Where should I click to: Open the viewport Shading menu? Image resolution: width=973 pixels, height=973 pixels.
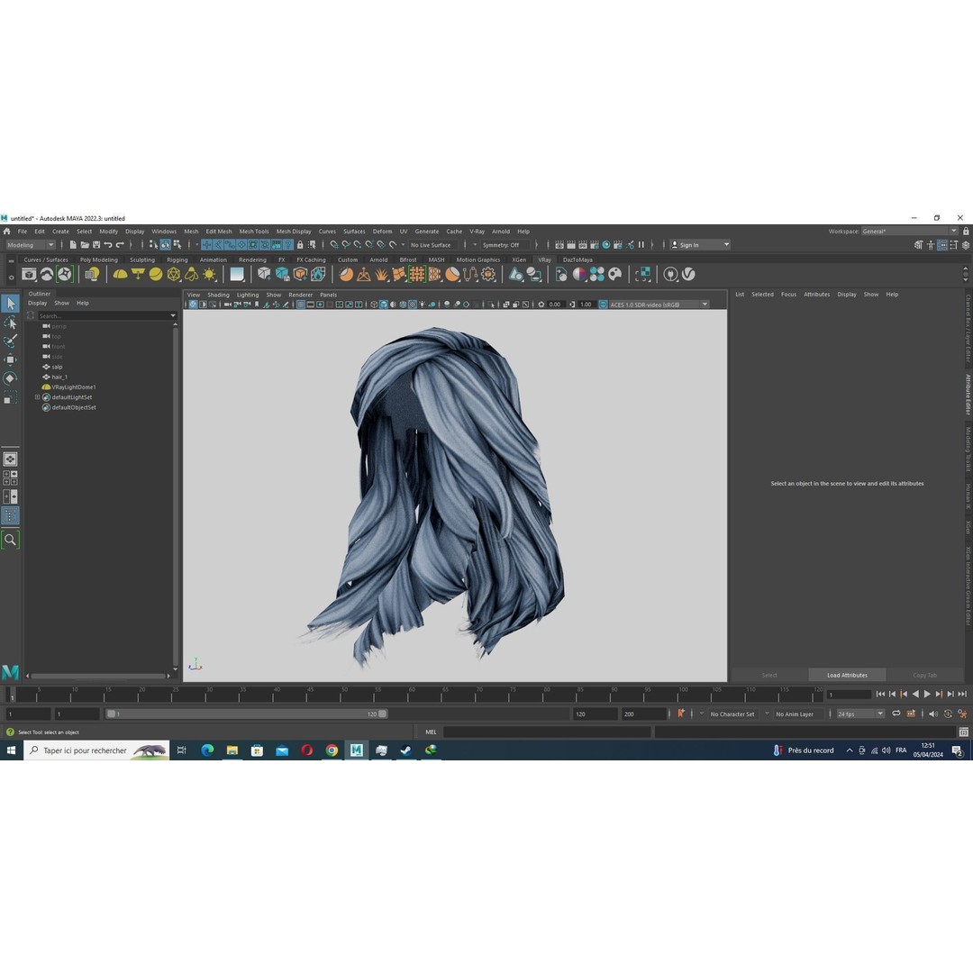coord(218,295)
